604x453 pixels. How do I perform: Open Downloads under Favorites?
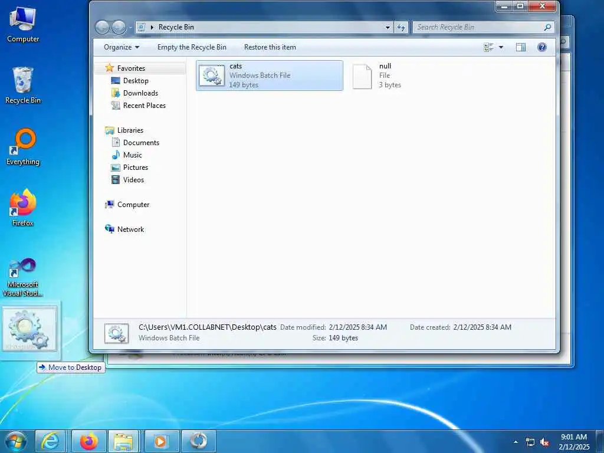point(140,93)
